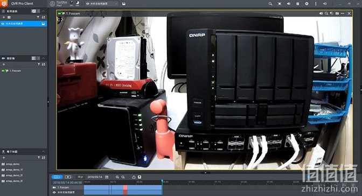Collapse the e-map panel chevron
This screenshot has height=196, width=362.
click(x=44, y=151)
